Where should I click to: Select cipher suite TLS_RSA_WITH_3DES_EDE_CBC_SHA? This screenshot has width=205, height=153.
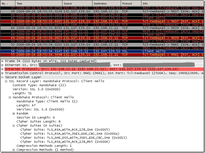pos(70,134)
